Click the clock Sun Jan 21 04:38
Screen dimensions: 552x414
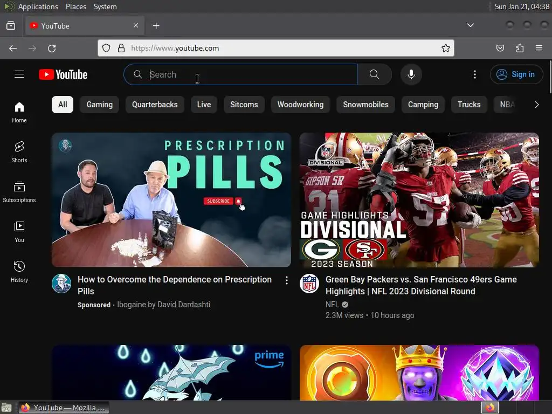click(x=522, y=6)
